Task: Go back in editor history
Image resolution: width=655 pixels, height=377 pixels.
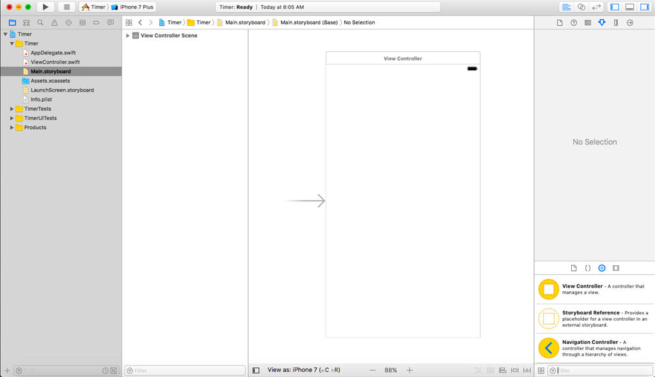Action: (140, 22)
